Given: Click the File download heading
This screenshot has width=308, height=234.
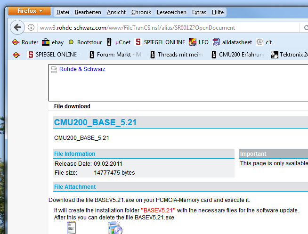Looking at the screenshot, I should 72,106.
